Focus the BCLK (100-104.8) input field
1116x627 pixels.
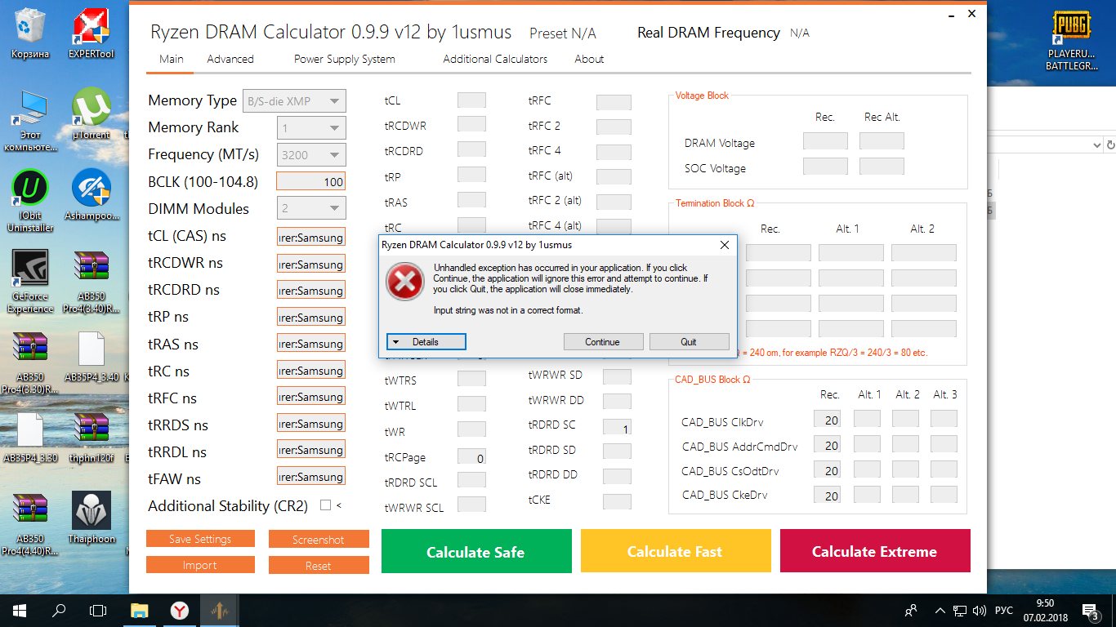click(311, 181)
